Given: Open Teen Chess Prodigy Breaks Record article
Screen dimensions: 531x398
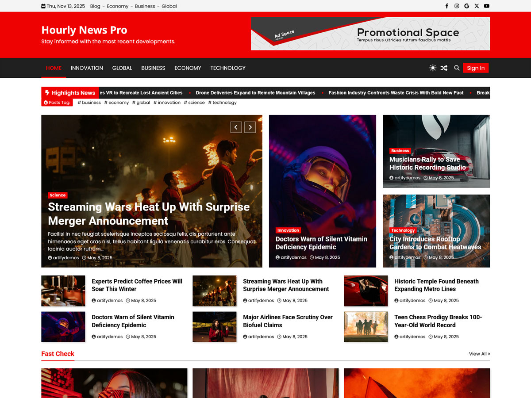Looking at the screenshot, I should coord(438,321).
